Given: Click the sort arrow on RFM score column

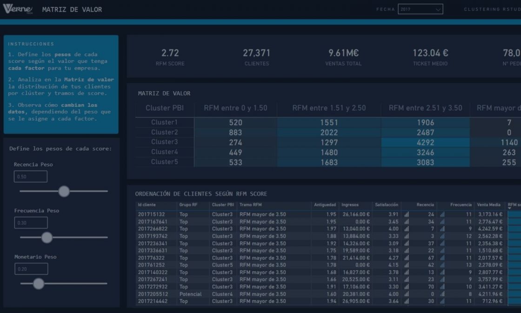Looking at the screenshot, I should [510, 210].
